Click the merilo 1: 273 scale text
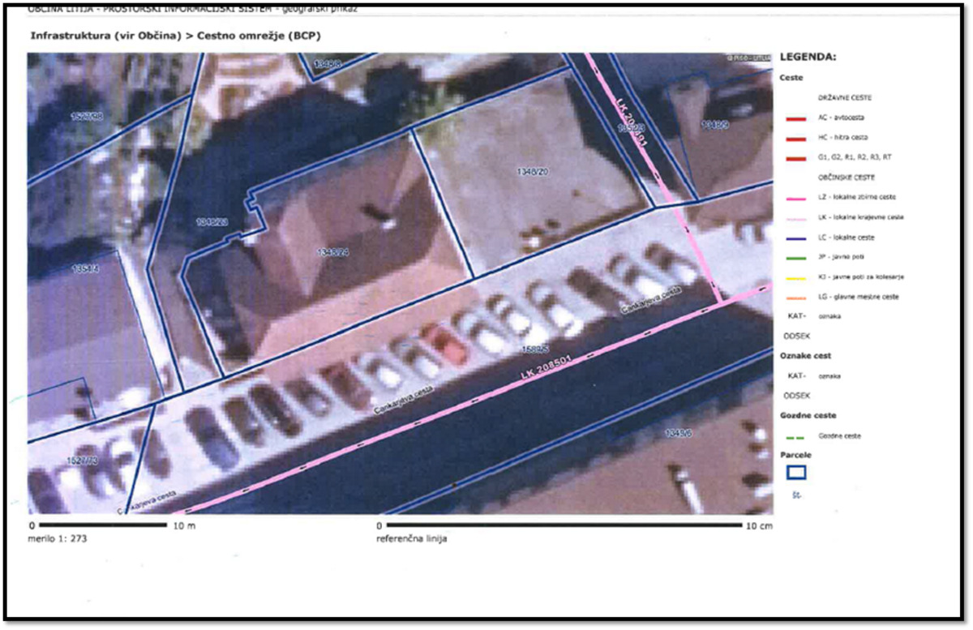Screen dimensions: 973x630 tap(58, 538)
